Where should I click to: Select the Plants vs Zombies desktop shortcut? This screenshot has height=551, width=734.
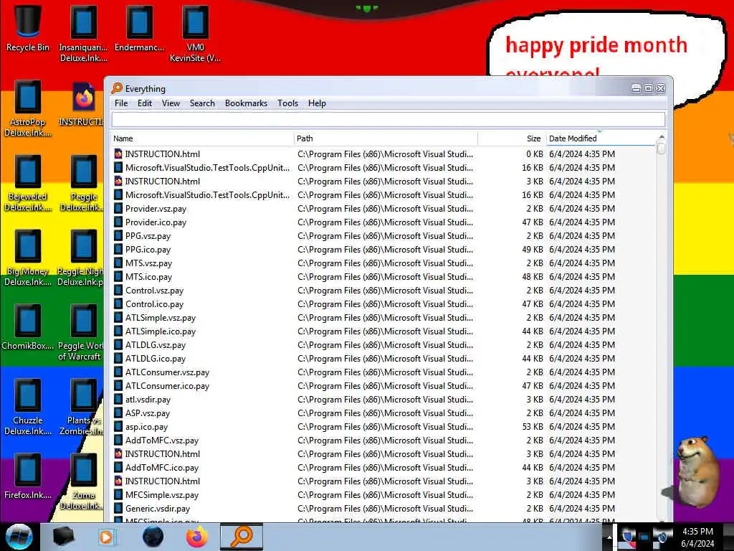[82, 408]
